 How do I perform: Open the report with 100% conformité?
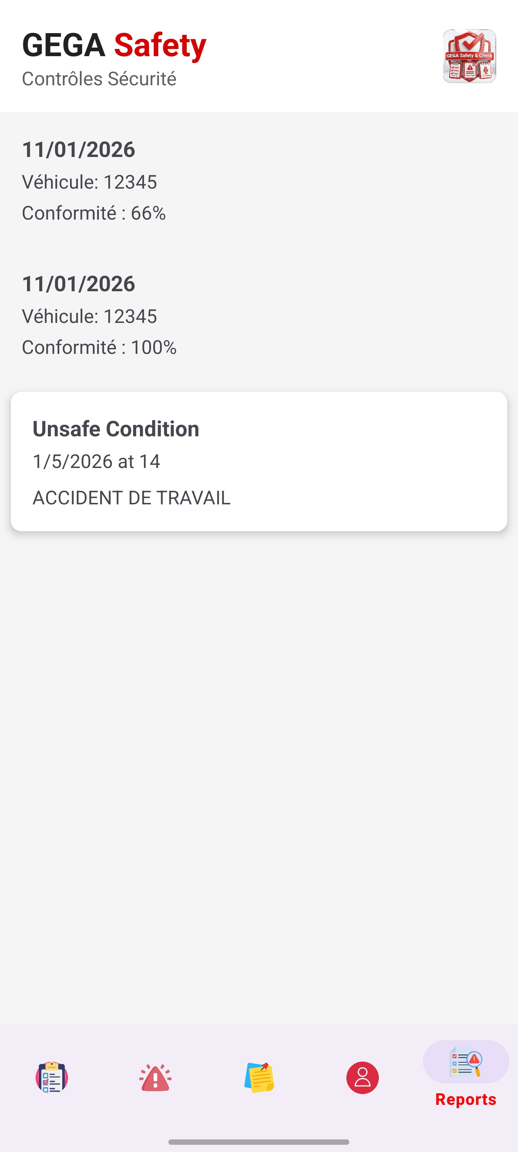click(x=99, y=347)
